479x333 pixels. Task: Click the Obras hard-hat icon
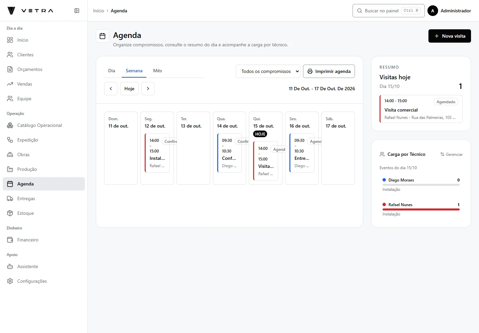[10, 155]
